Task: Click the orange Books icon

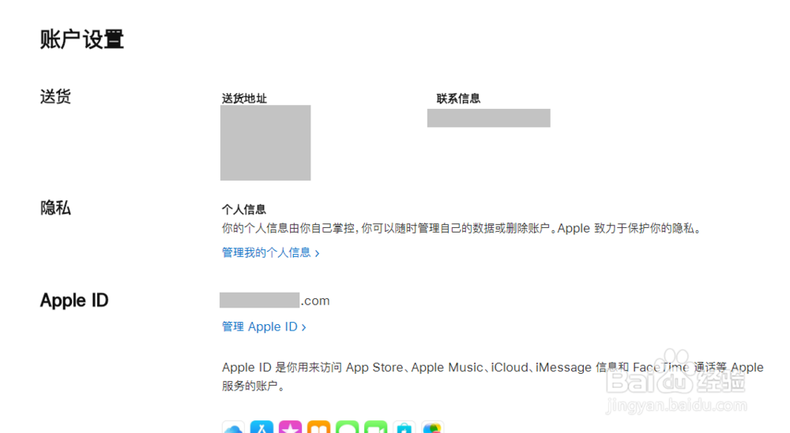Action: [319, 427]
